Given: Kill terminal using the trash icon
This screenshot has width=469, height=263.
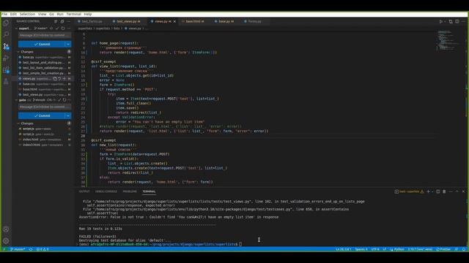Looking at the screenshot, I should pyautogui.click(x=444, y=191).
